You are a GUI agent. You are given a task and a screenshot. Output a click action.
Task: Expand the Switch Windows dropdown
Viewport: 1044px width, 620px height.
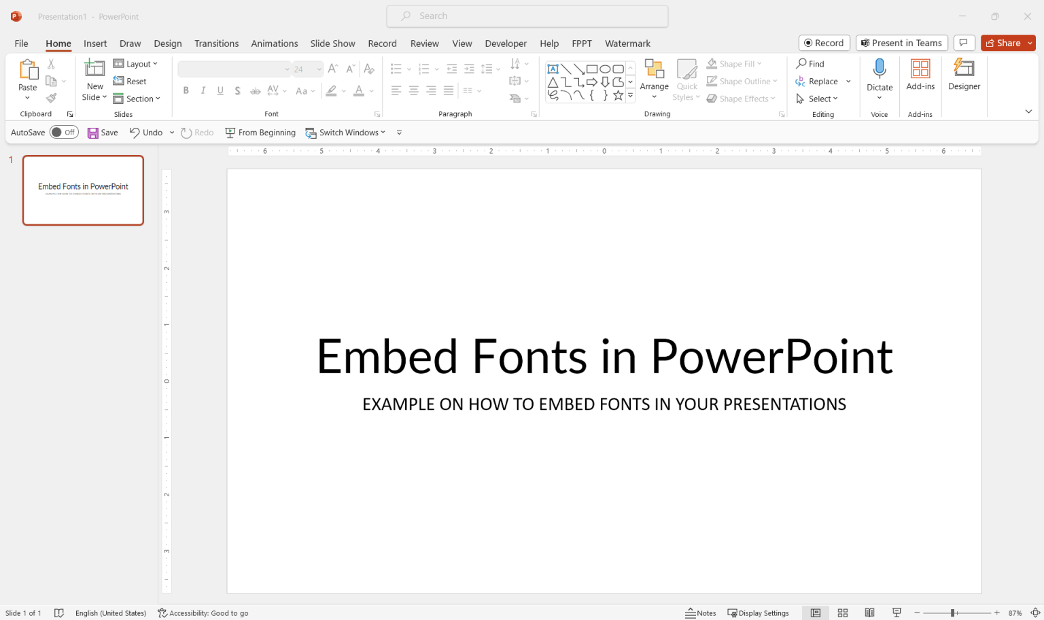pos(383,132)
